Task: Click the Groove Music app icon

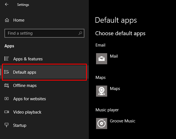Action: click(102, 123)
